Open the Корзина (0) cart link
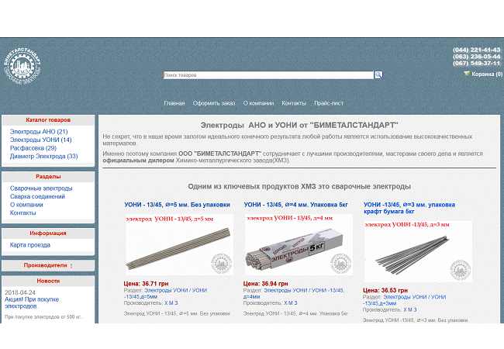The image size is (504, 349). pos(487,74)
